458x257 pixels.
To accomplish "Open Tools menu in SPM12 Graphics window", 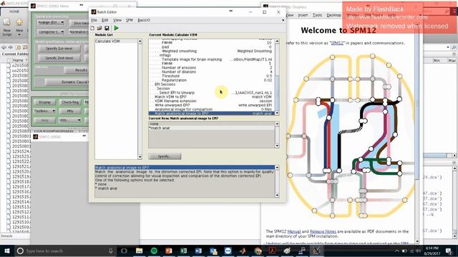I will click(317, 15).
